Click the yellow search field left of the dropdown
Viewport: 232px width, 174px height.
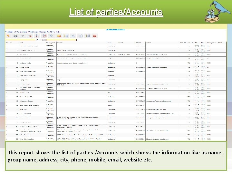(x=21, y=40)
